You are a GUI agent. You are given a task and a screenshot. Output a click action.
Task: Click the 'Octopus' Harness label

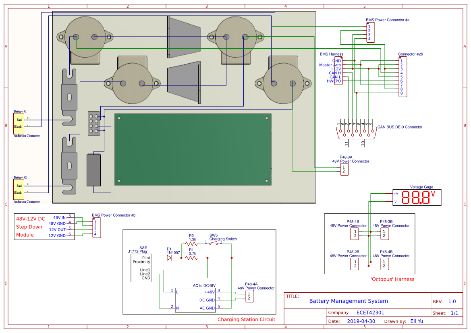[x=392, y=279]
